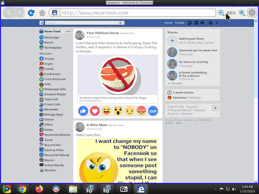This screenshot has width=259, height=194.
Task: Open Crisis Response in sidebar
Action: (53, 79)
